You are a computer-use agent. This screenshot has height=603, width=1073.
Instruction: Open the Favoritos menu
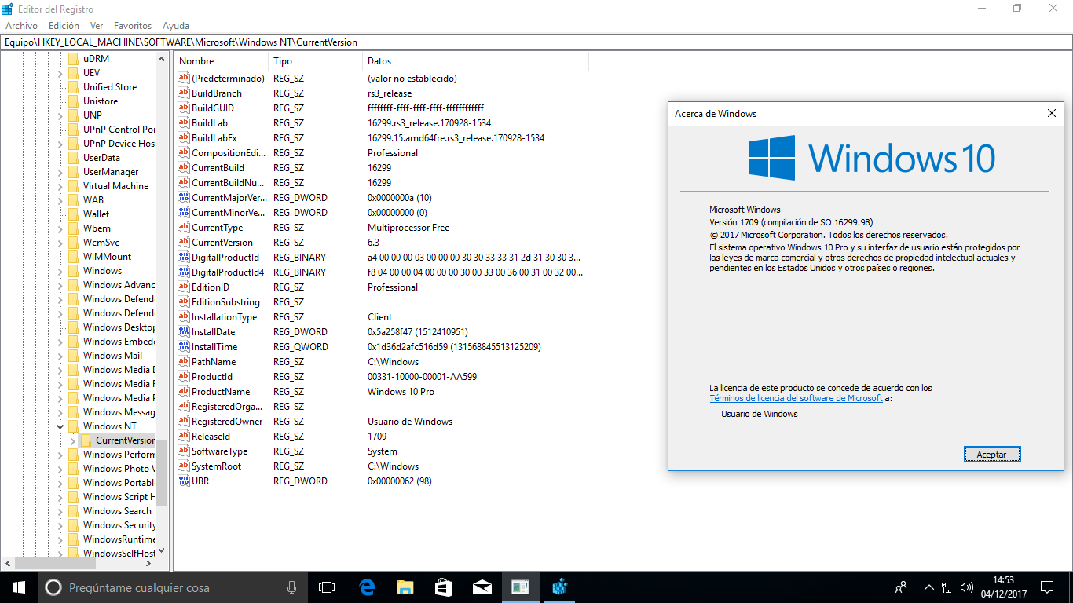[133, 26]
